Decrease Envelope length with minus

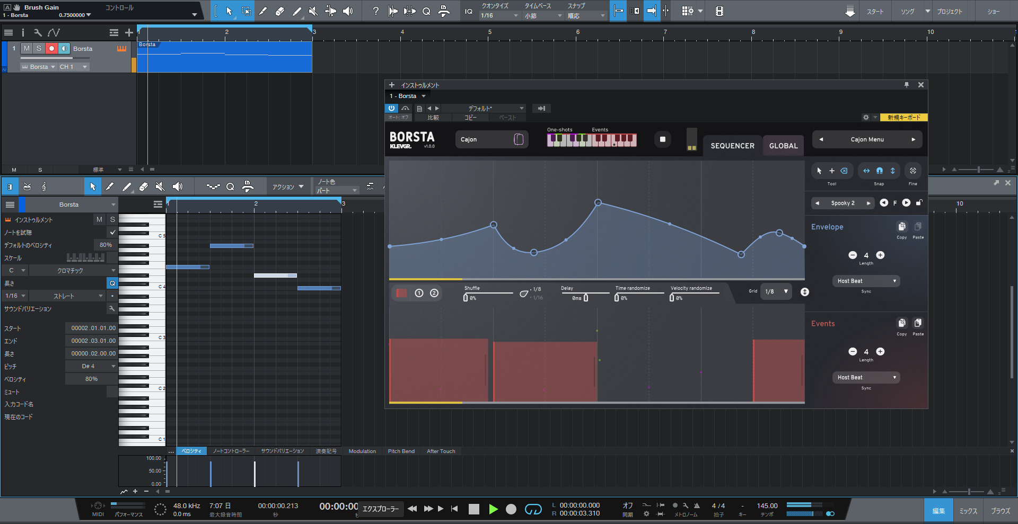853,255
